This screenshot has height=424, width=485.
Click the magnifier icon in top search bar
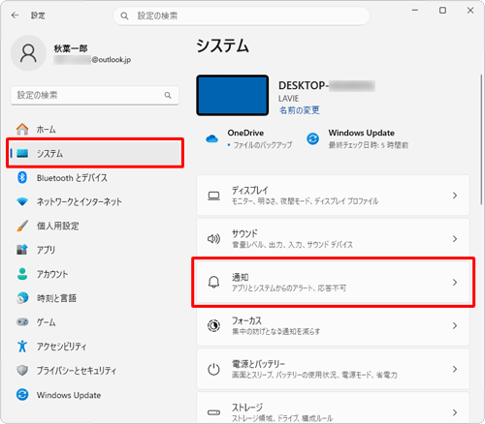[x=124, y=15]
